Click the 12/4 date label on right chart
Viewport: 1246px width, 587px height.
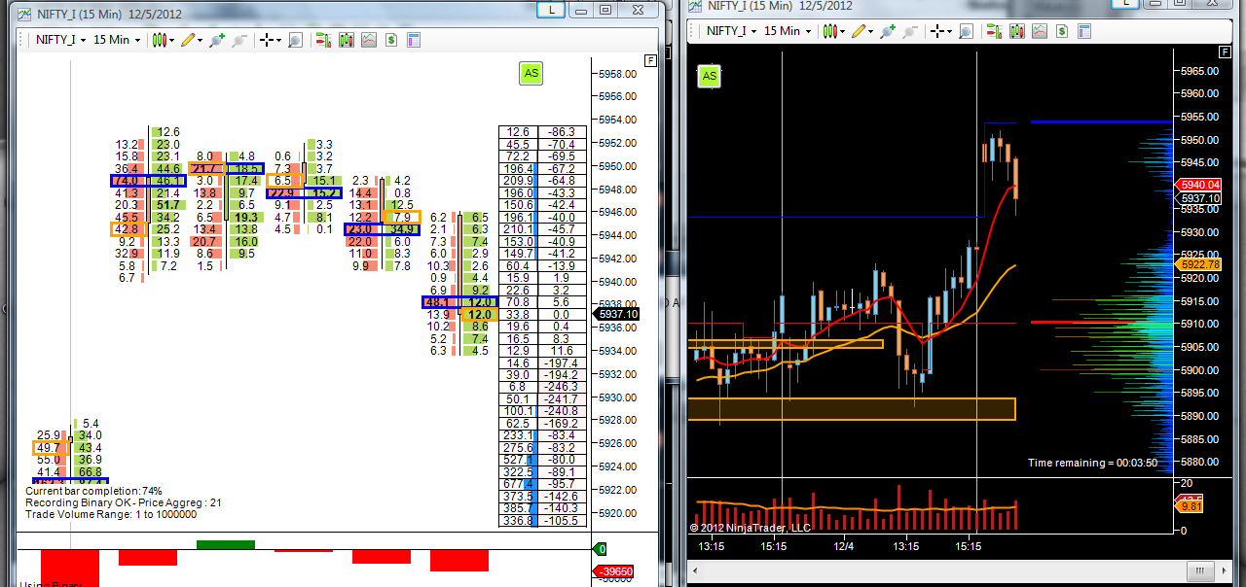845,547
